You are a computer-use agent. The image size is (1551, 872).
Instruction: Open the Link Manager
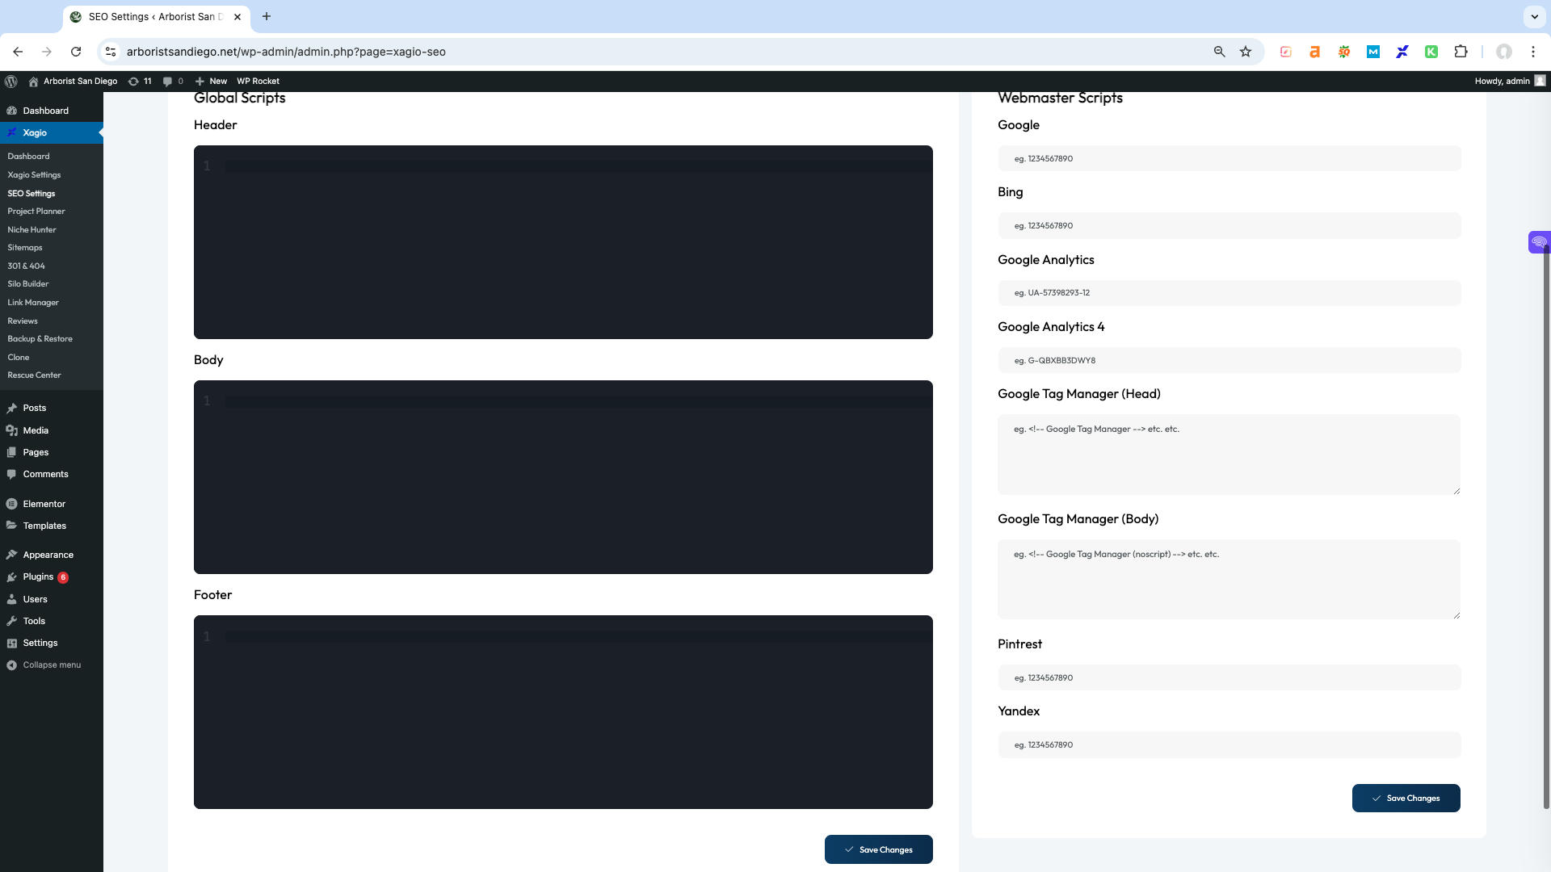pos(33,303)
